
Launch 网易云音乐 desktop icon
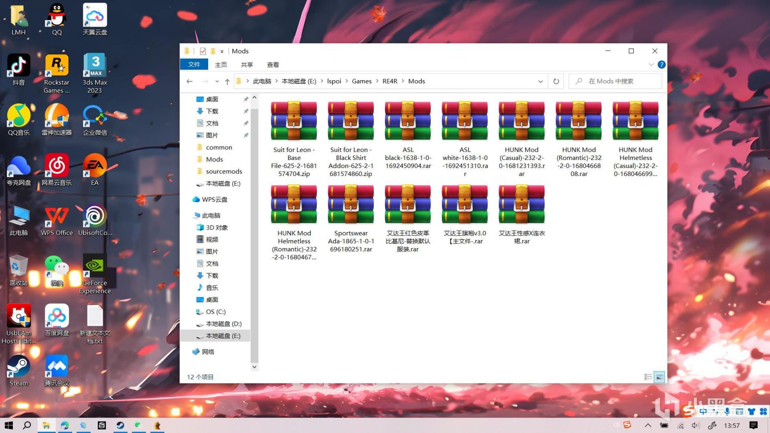[57, 170]
